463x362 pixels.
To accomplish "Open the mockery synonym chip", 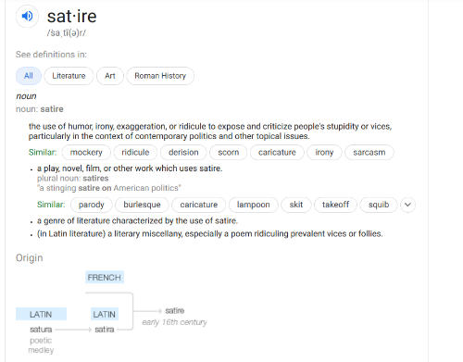I will pos(86,153).
